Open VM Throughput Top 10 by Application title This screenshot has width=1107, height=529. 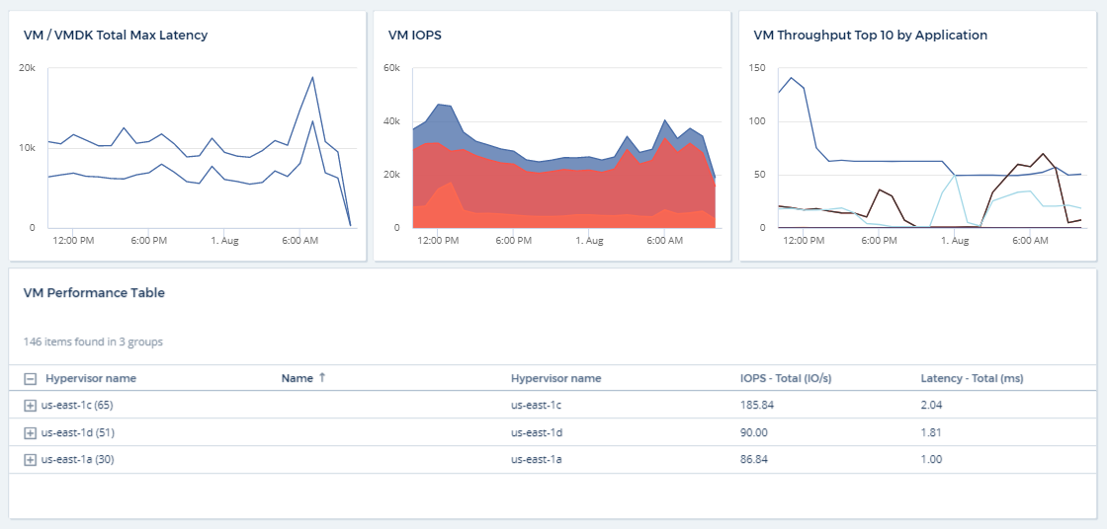[870, 36]
